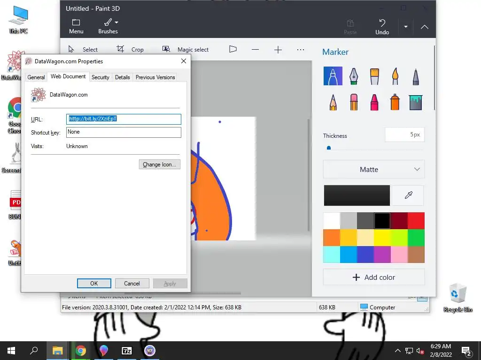Switch to the Previous Versions tab
The width and height of the screenshot is (481, 360).
click(x=155, y=77)
